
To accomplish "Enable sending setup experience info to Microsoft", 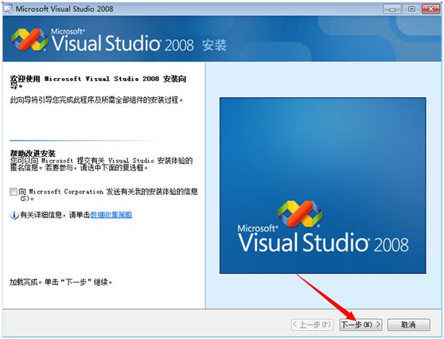I will [14, 192].
